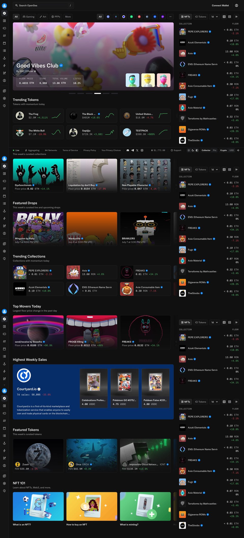Click the Aggregating lightning icon in footer
The height and width of the screenshot is (538, 244).
pos(26,150)
